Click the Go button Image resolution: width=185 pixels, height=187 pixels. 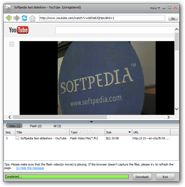(173, 19)
